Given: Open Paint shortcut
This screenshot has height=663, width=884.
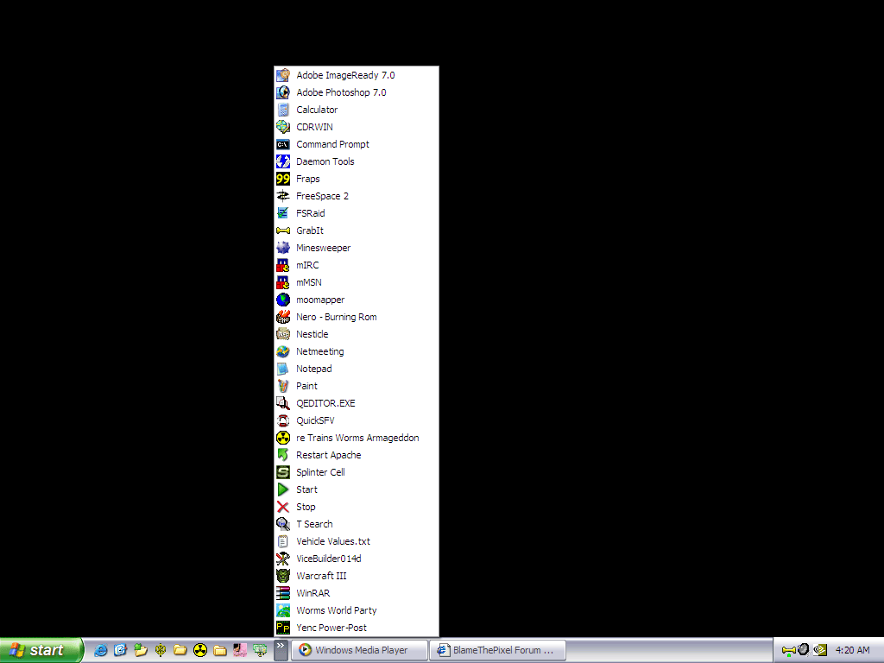Looking at the screenshot, I should pyautogui.click(x=357, y=386).
